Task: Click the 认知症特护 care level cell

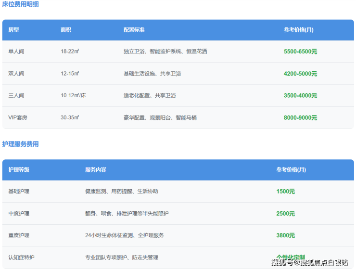Action: point(21,257)
